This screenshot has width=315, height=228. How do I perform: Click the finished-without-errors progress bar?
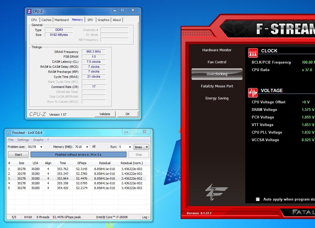(x=78, y=155)
